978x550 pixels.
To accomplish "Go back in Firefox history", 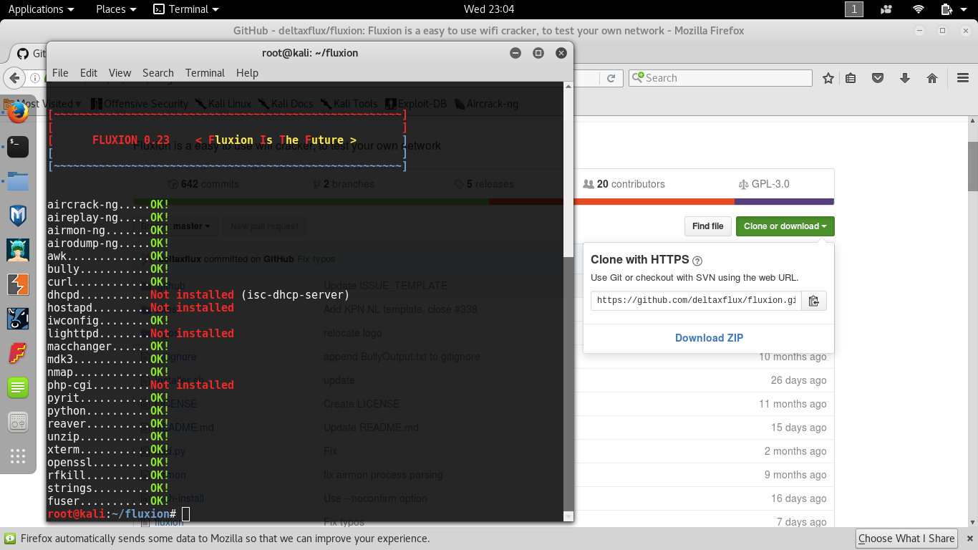I will (x=14, y=78).
